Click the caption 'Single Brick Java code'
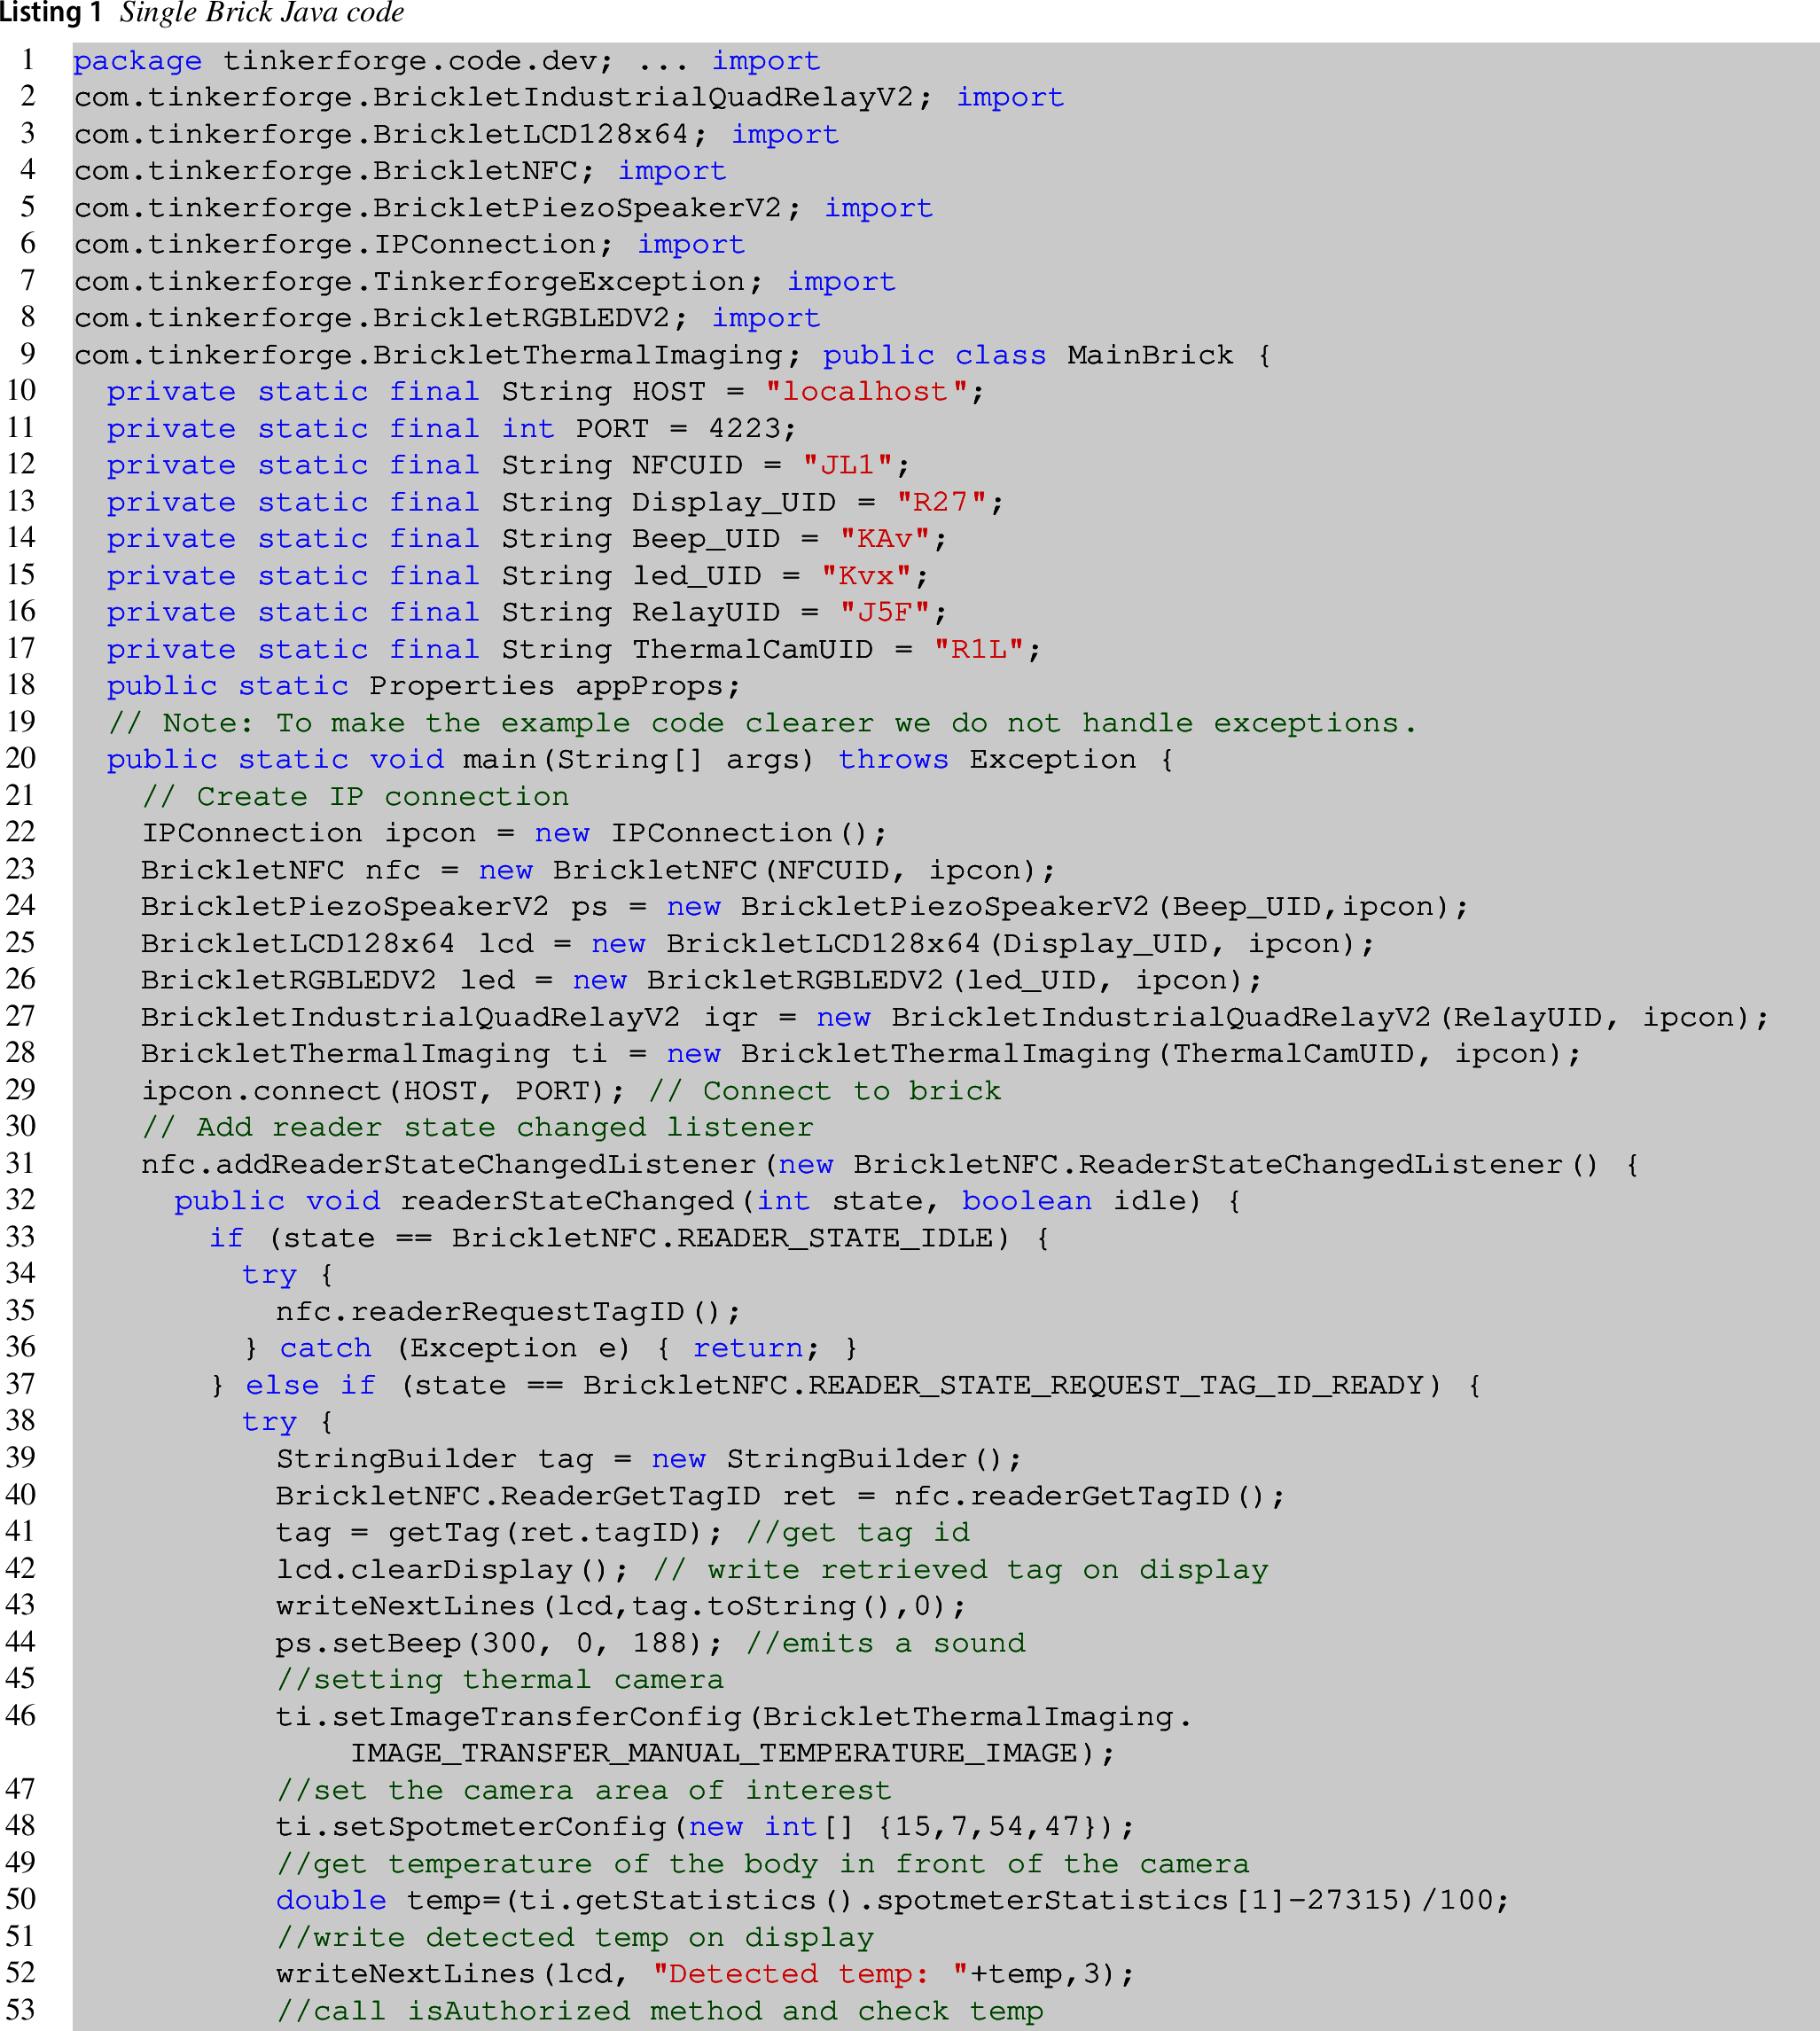Screen dimensions: 1820x2031 [262, 13]
